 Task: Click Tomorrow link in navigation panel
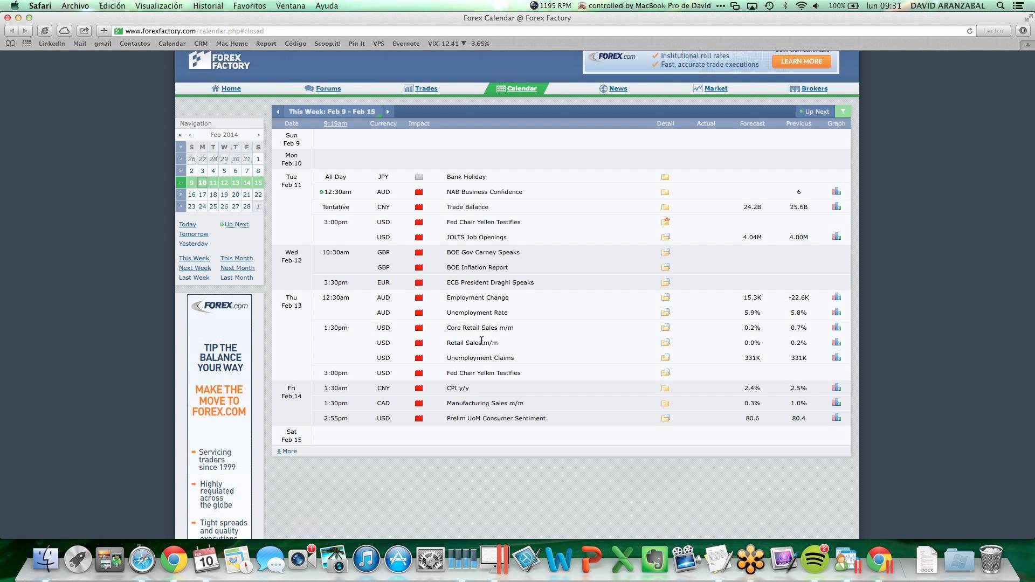[194, 234]
